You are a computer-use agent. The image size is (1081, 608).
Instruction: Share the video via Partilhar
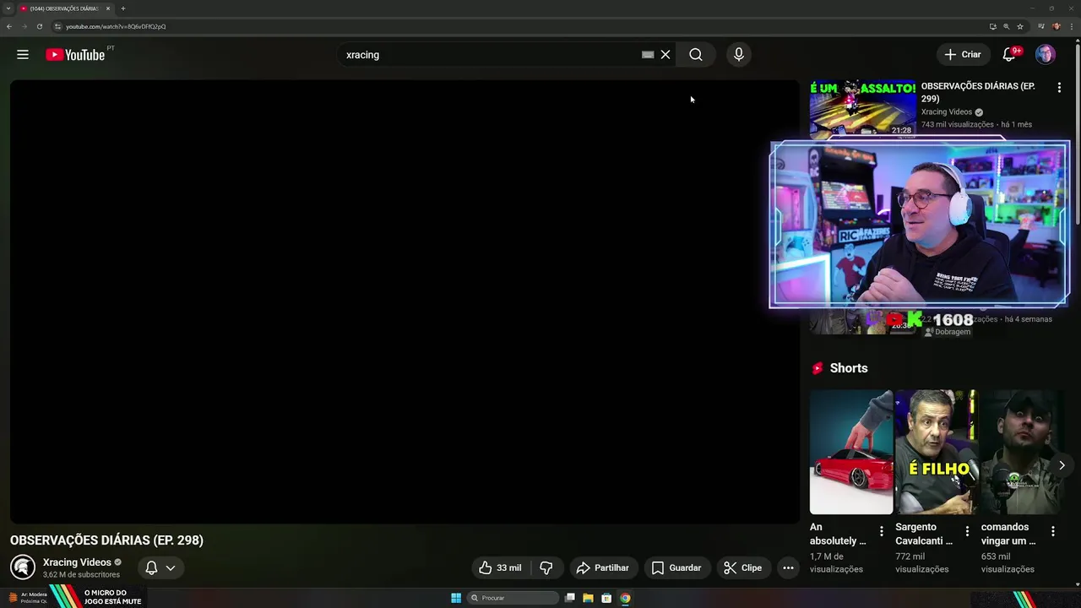(x=604, y=568)
